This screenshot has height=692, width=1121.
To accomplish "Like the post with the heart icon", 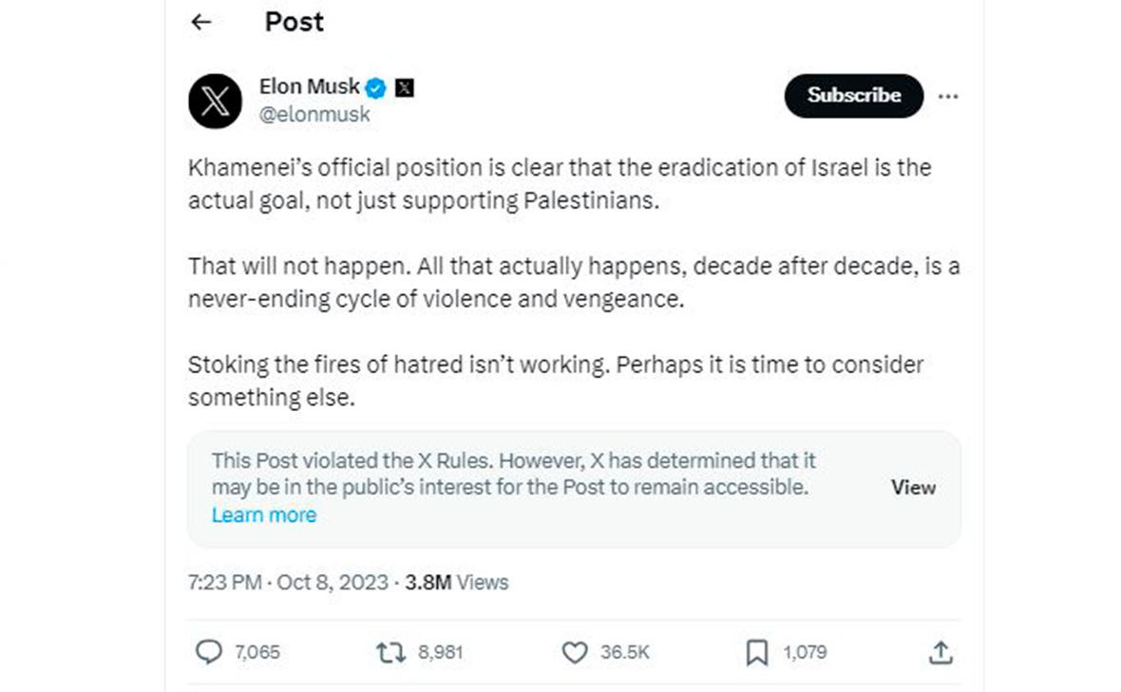I will 575,652.
